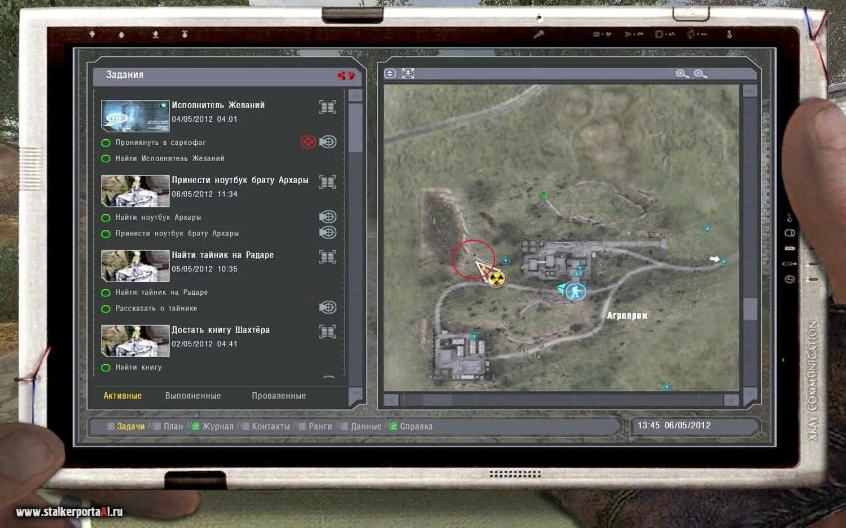The image size is (846, 528).
Task: Click date 05/05/2012 10:35
Action: (204, 269)
